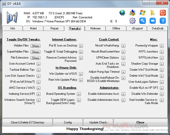Screen dimensions: 170x135
Task: Run Disable Administrator Acct arrow
Action: [x=123, y=100]
